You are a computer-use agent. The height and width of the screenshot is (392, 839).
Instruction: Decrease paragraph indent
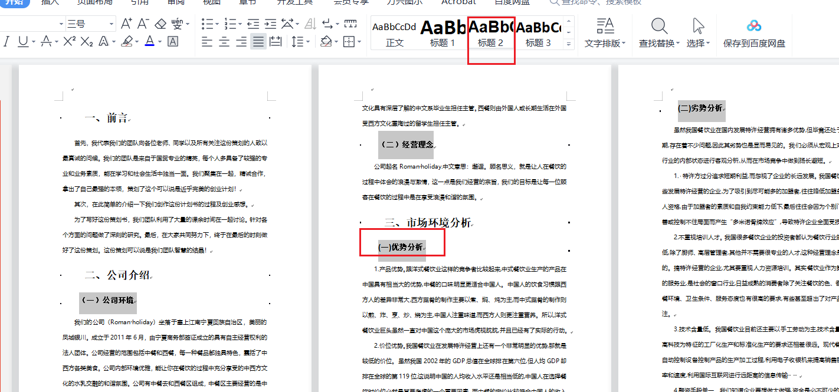click(254, 24)
